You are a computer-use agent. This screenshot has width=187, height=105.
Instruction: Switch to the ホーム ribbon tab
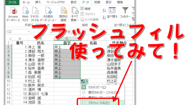point(26,2)
